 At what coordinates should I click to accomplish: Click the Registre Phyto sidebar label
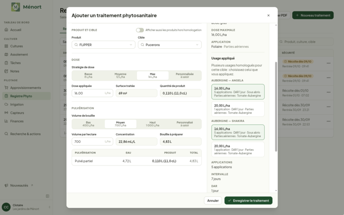(x=21, y=96)
